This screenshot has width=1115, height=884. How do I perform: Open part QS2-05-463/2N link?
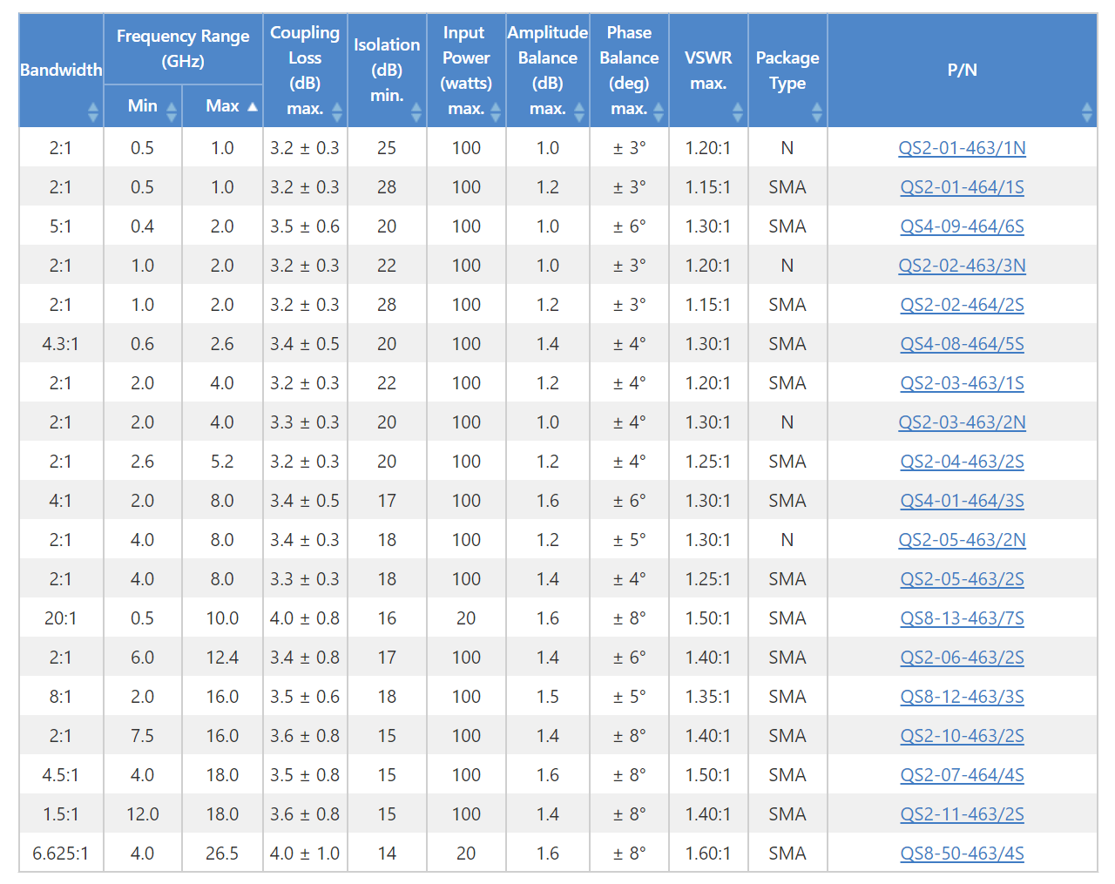click(x=962, y=540)
